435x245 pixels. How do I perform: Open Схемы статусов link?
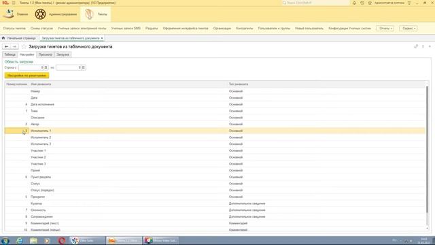coord(41,29)
